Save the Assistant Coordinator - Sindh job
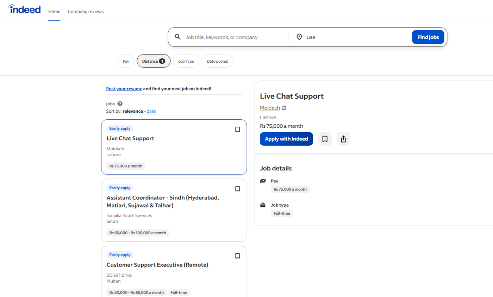Screen dimensions: 493x297 (238, 189)
